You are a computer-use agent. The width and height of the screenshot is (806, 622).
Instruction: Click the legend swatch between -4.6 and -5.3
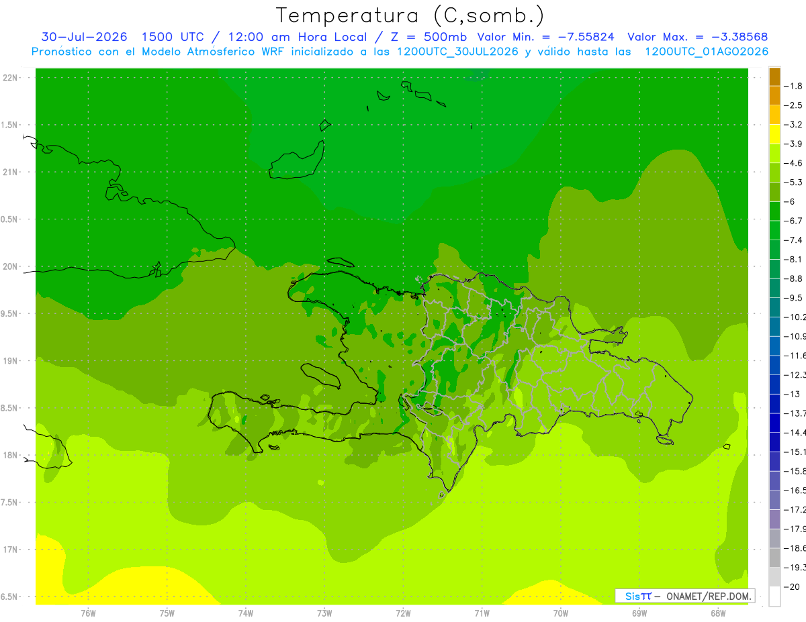click(x=774, y=172)
